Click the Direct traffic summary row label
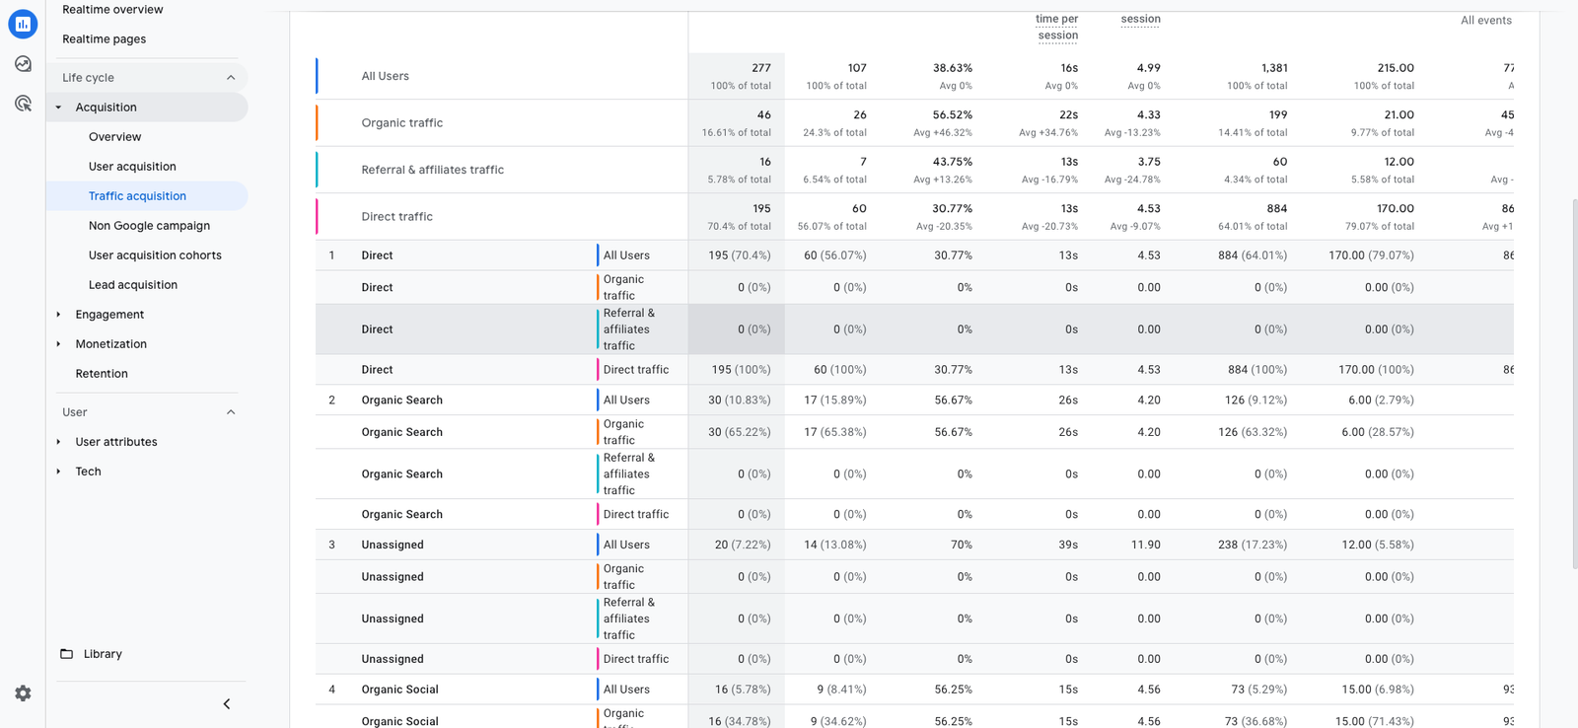 (x=397, y=217)
